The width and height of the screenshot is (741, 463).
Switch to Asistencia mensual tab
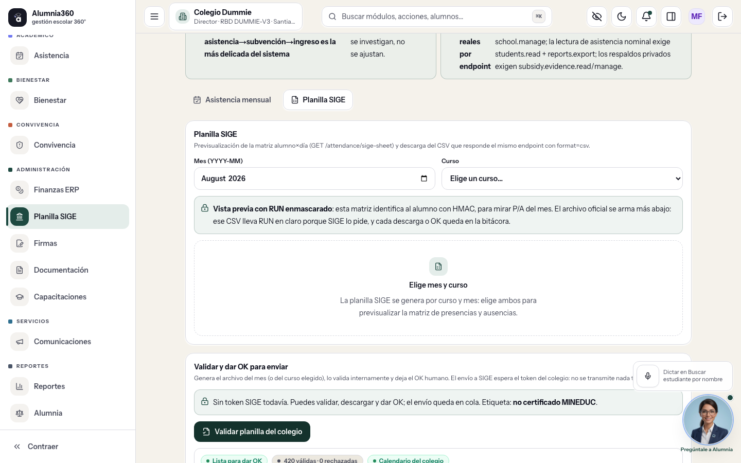(232, 100)
